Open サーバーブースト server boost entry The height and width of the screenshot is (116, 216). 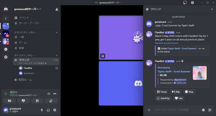(x=36, y=23)
